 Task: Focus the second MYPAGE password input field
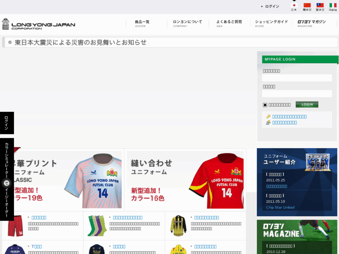tap(297, 94)
